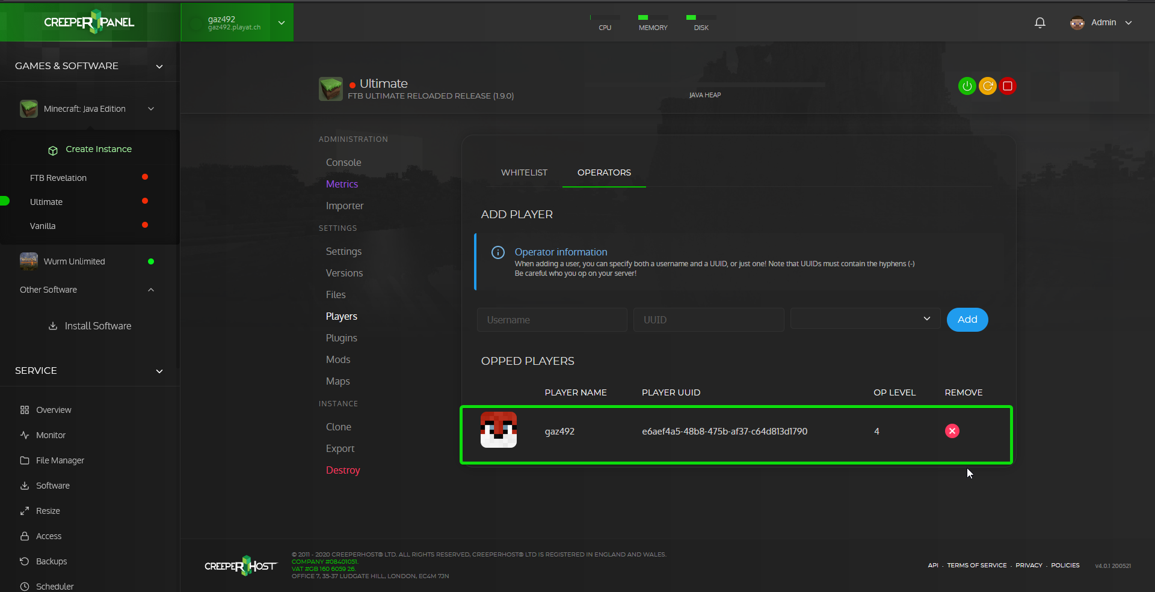Open the Policies footer link
Screen dimensions: 1155x592
tap(1065, 565)
